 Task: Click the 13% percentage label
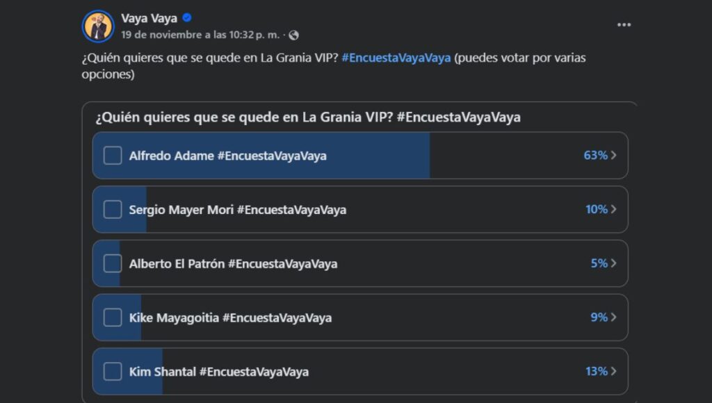594,371
